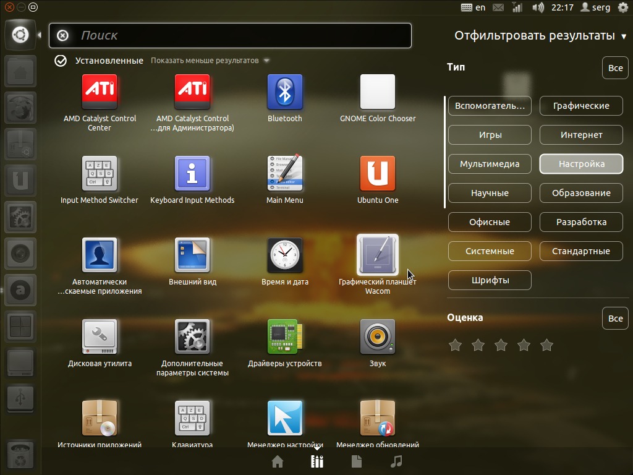Screen dimensions: 633x475
Task: Open Клавиатура settings
Action: click(x=192, y=419)
